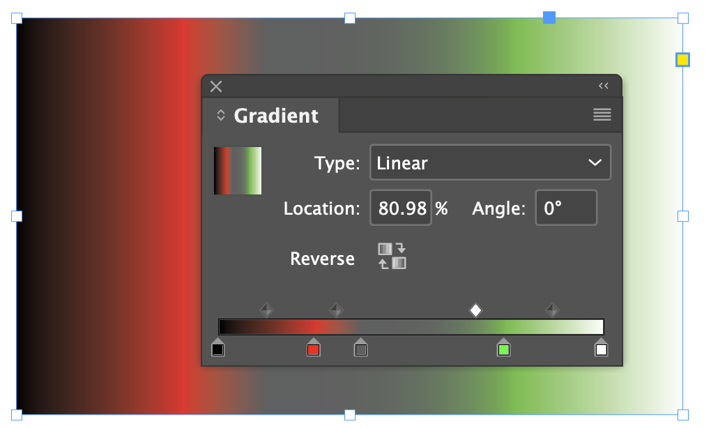
Task: Switch to the Gradient tab
Action: pos(276,115)
